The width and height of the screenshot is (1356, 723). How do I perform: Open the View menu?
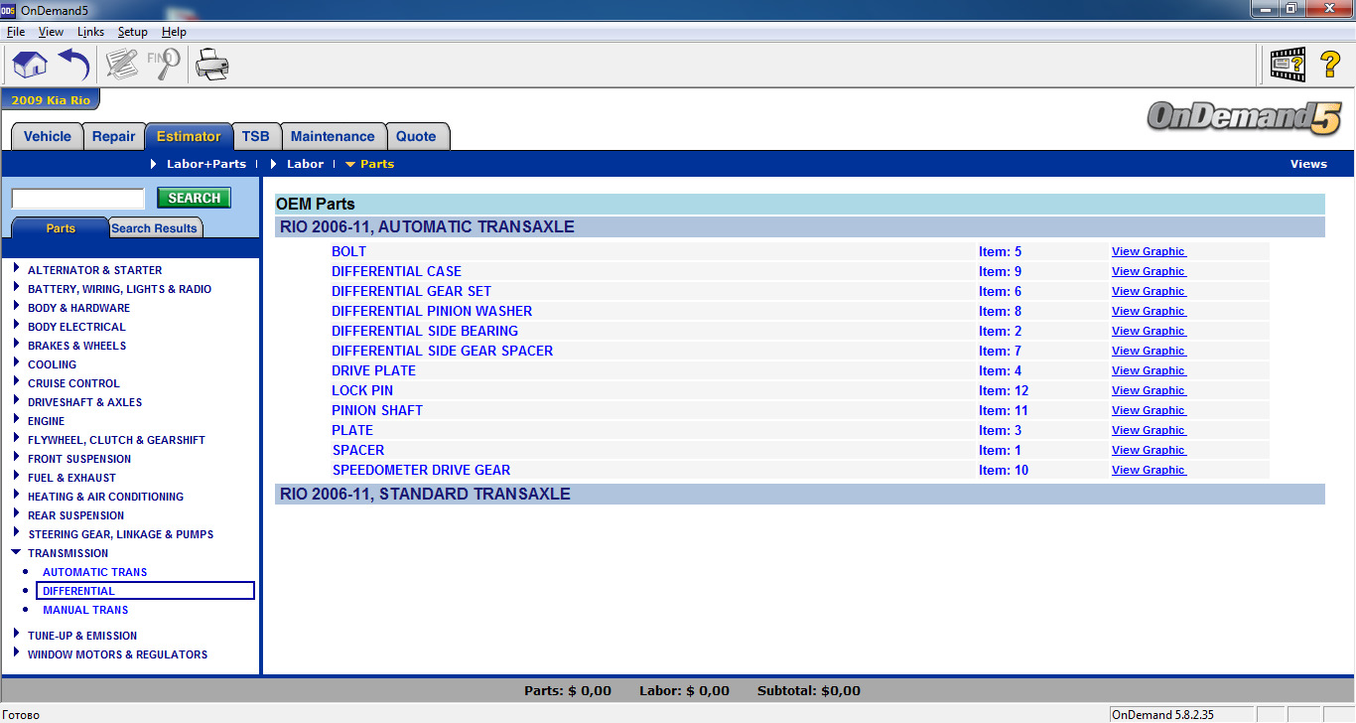(51, 32)
